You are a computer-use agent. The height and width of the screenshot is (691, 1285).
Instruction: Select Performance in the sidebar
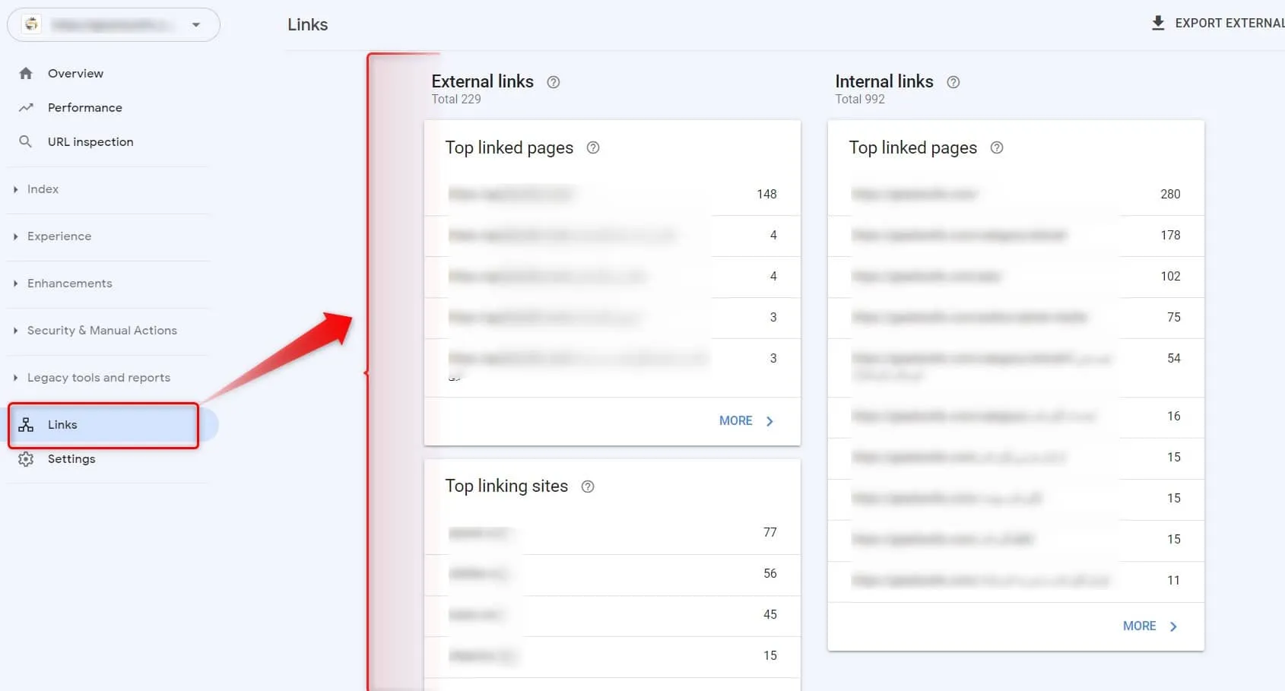pyautogui.click(x=85, y=108)
